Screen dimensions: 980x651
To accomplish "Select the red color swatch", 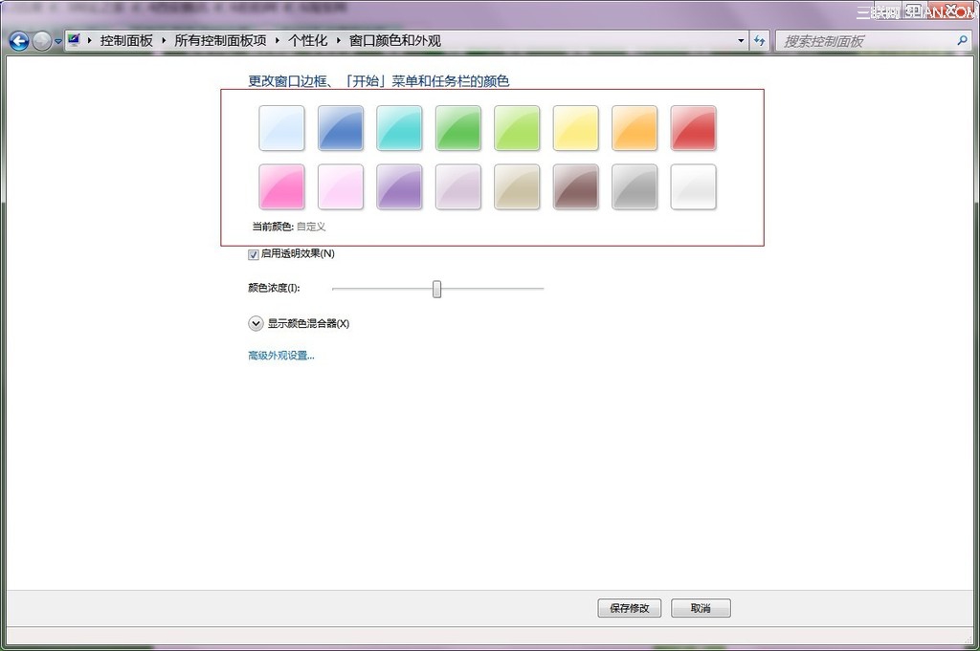I will coord(693,128).
